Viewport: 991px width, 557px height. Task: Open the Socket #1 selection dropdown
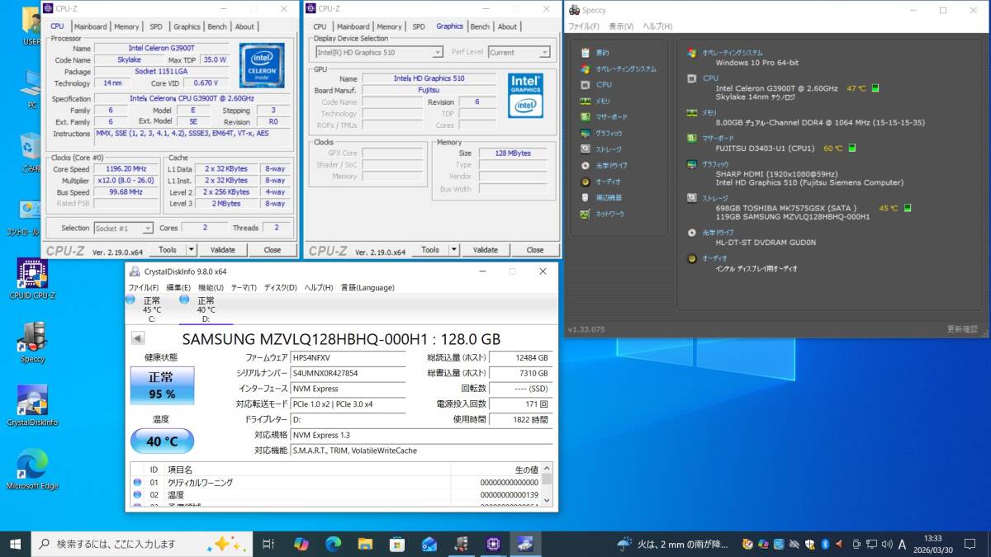[124, 228]
